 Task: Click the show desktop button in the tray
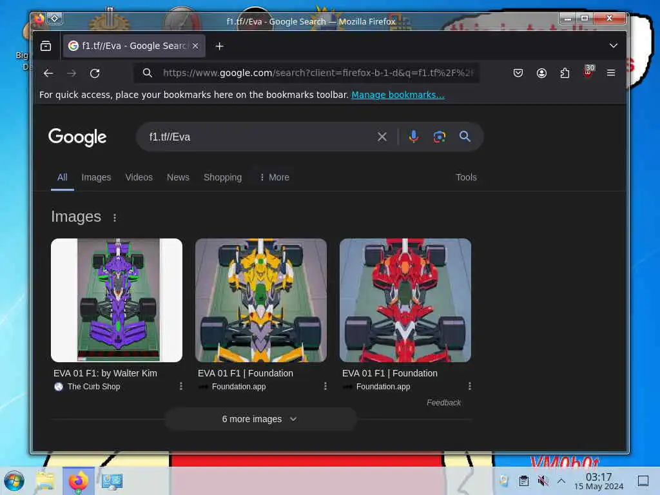tap(643, 481)
